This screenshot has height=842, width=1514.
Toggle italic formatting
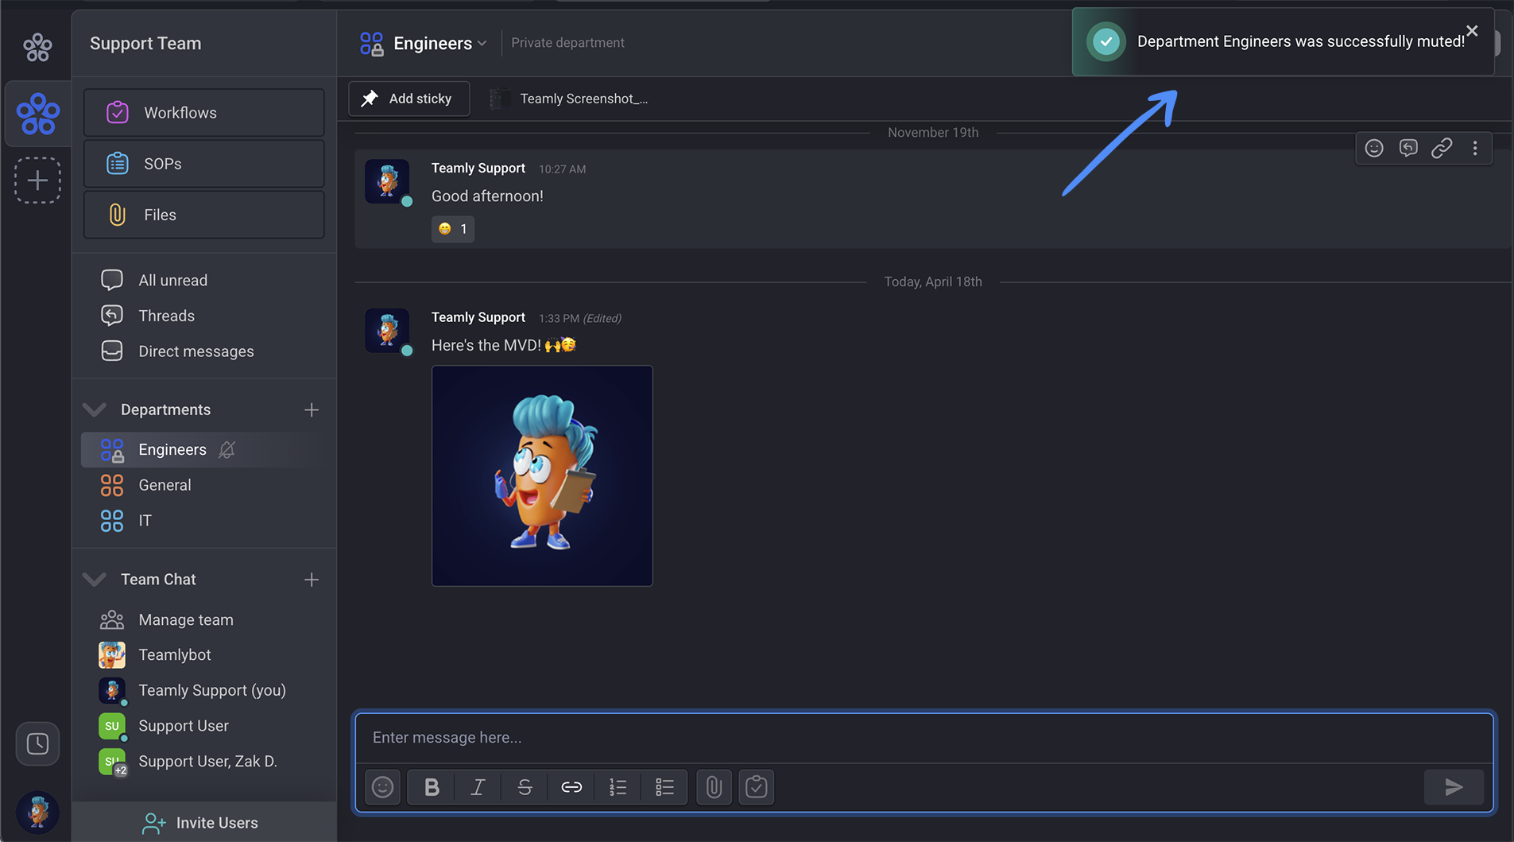point(478,787)
